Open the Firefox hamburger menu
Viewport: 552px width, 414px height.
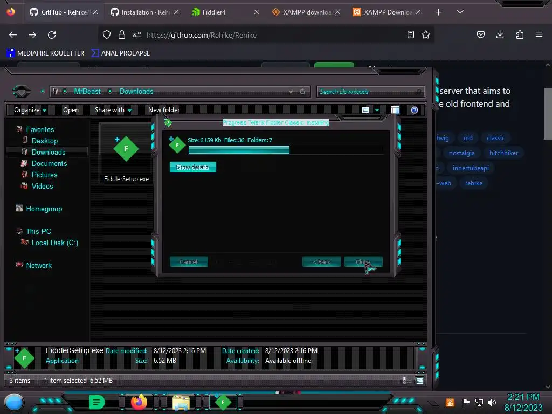[539, 34]
